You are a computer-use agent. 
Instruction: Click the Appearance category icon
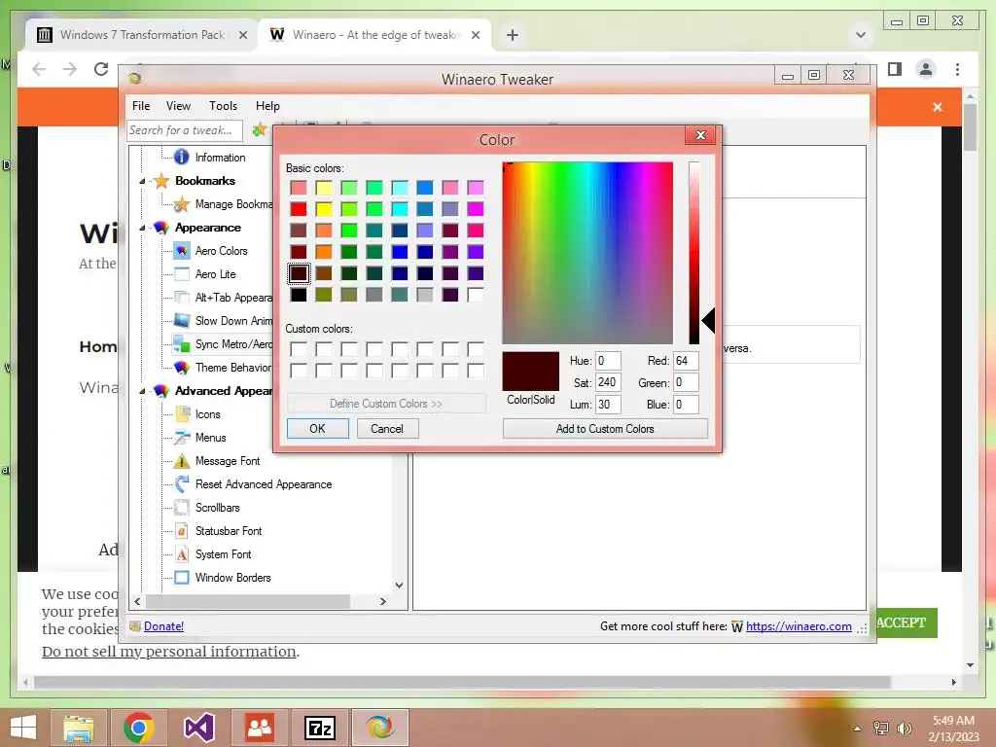pos(161,228)
